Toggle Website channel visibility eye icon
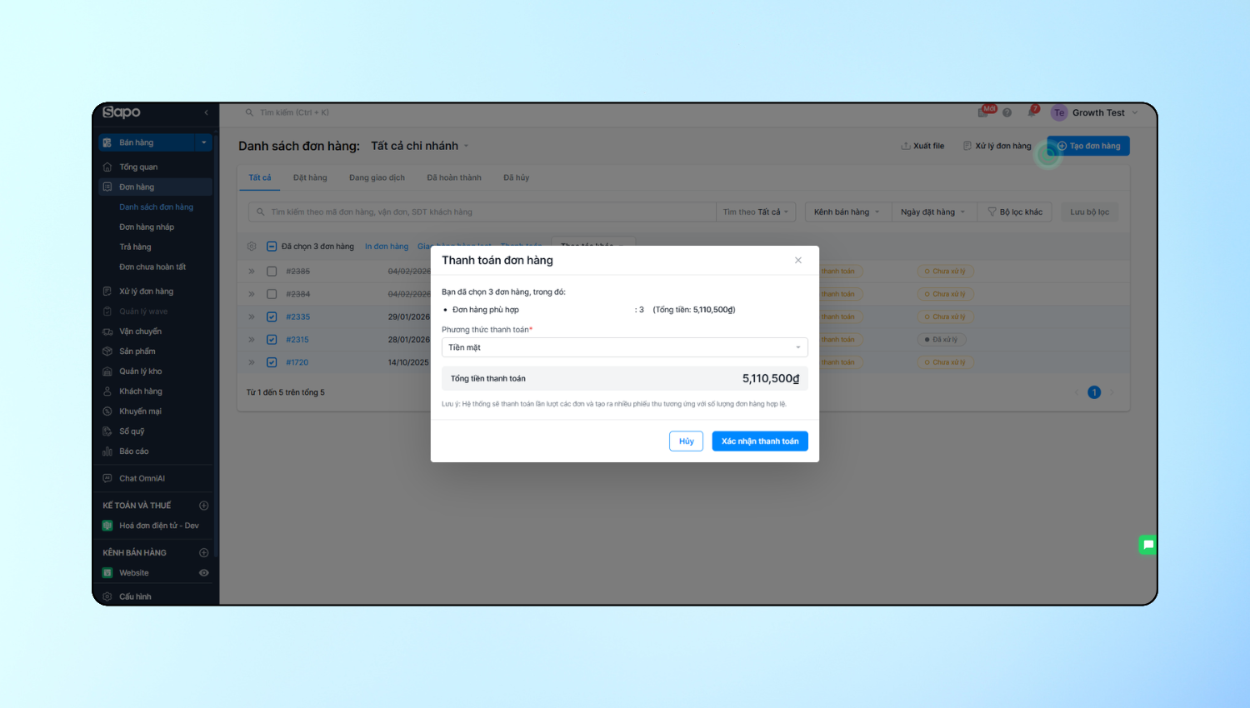The width and height of the screenshot is (1250, 708). pyautogui.click(x=203, y=573)
